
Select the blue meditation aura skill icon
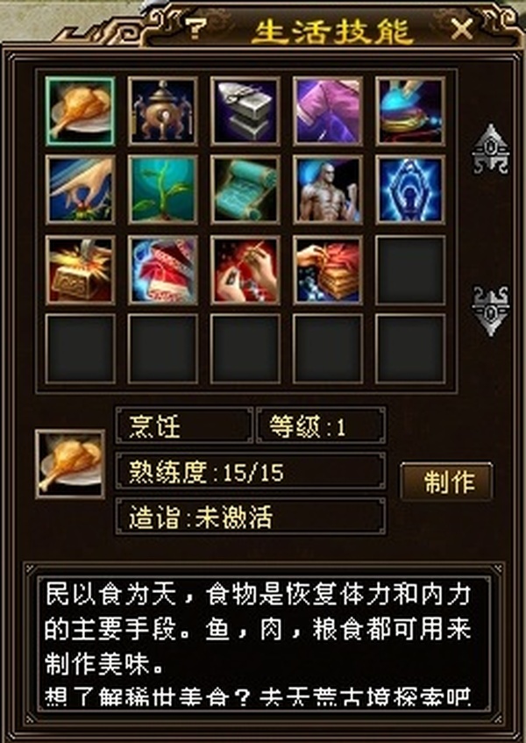[410, 189]
